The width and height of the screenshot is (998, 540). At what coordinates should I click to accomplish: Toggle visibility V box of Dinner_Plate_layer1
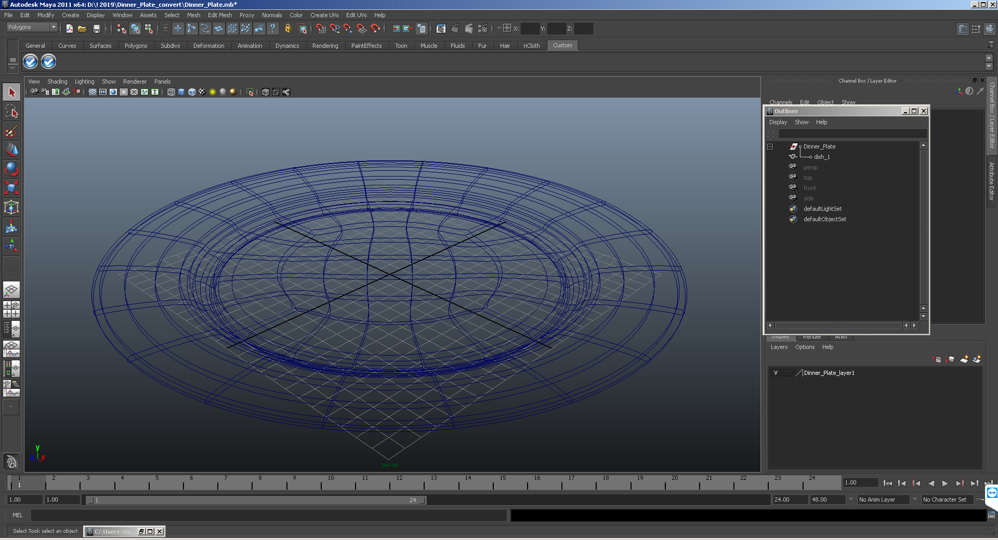pos(776,373)
